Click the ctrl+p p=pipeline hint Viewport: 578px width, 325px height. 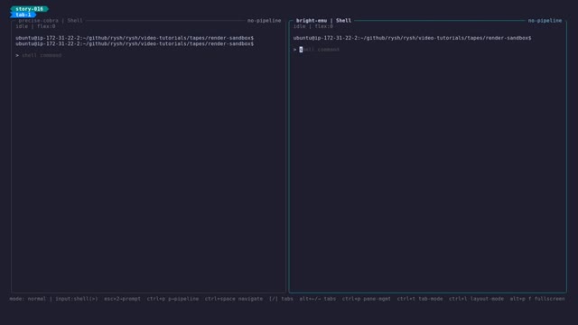tap(172, 299)
